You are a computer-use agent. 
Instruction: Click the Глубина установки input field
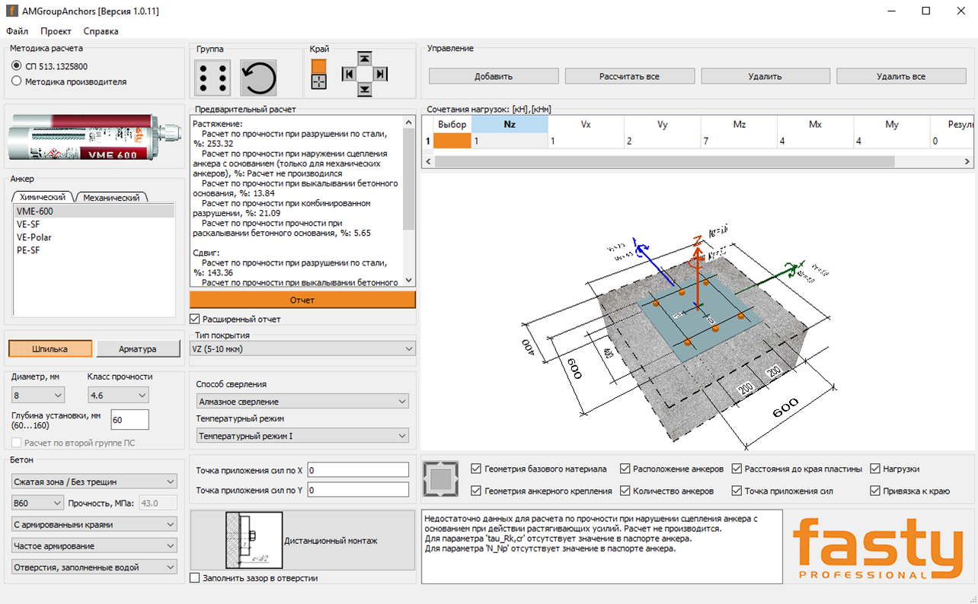coord(129,420)
